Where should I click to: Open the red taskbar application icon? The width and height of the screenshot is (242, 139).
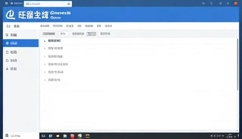(x=72, y=136)
